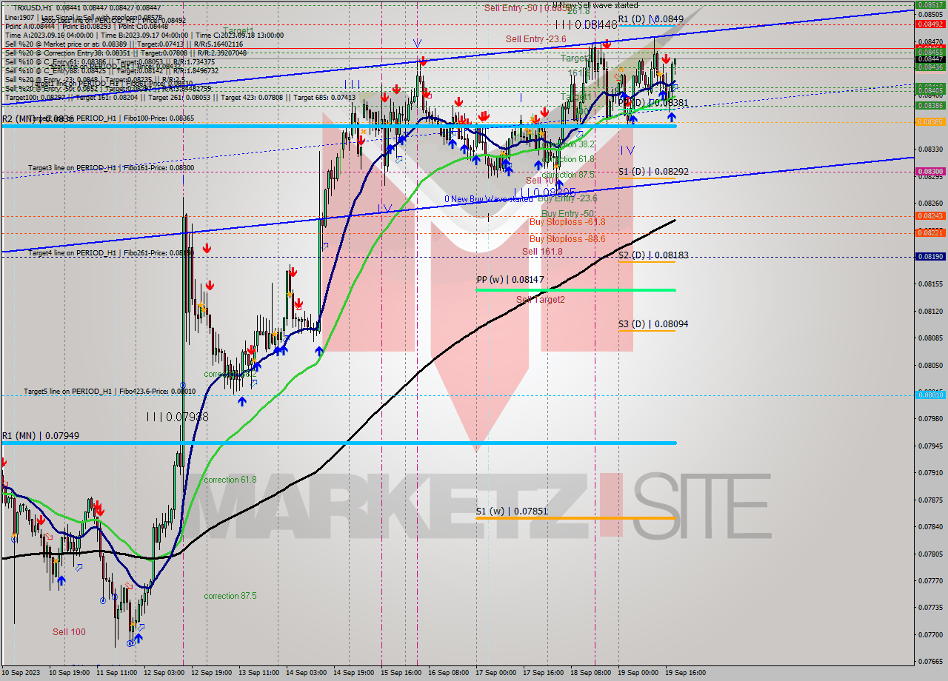
Task: Click the magenta 0.08300 price tag
Action: (930, 171)
